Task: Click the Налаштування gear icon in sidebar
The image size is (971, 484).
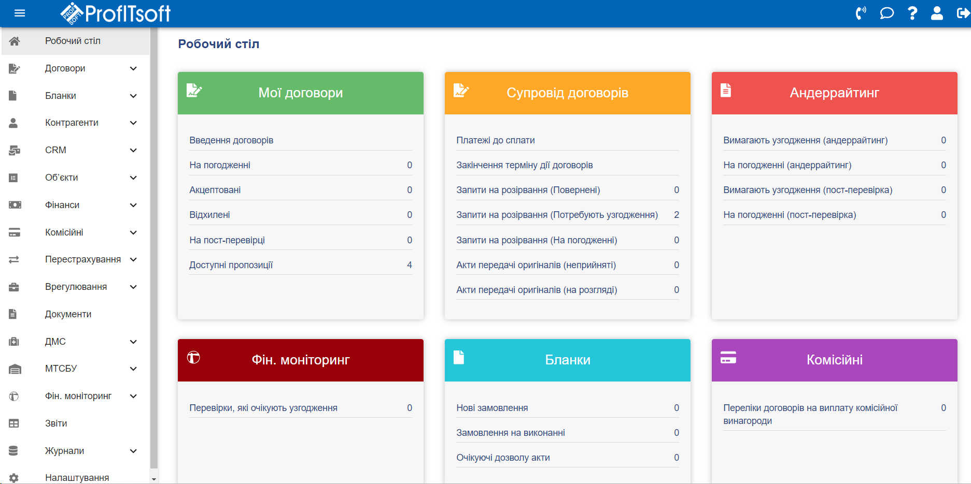Action: (x=14, y=478)
